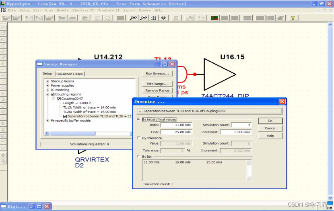334x211 pixels.
Task: Uncheck Separation between TL13 and TL26 checkbox
Action: [65, 116]
